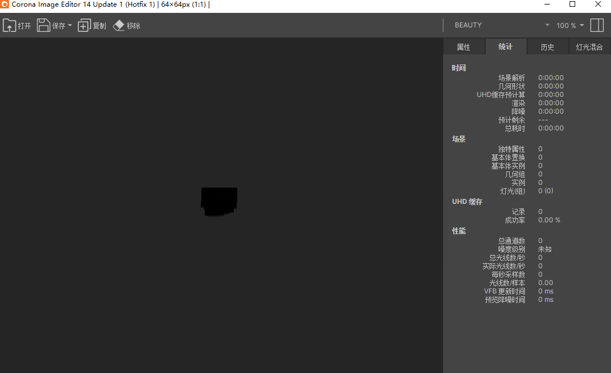The height and width of the screenshot is (373, 611).
Task: Click the 降噪 time row label
Action: tap(518, 111)
